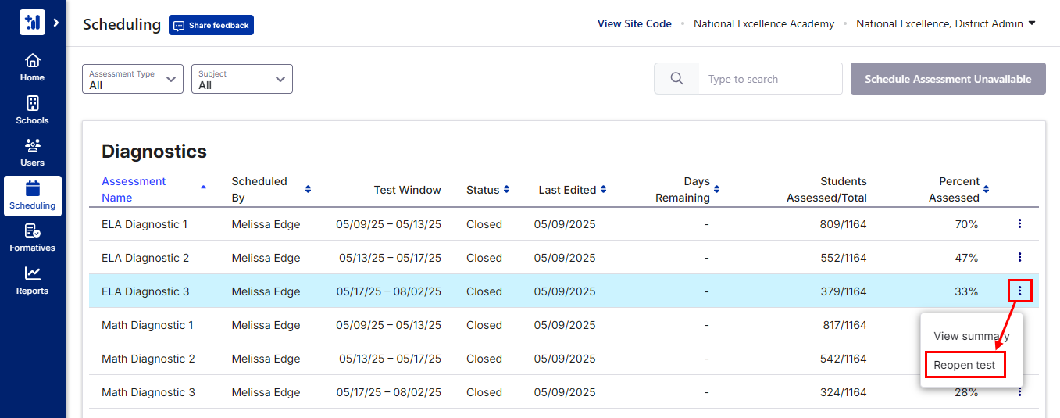Click the ELA Diagnostic 1 name
Screen dimensions: 1060x418
145,224
